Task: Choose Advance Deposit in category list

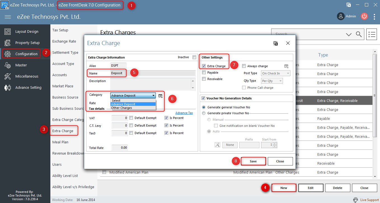Action: tap(133, 104)
